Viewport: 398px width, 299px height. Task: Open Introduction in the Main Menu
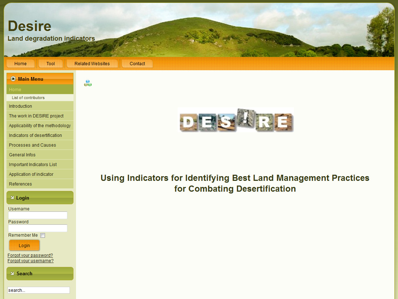(21, 106)
